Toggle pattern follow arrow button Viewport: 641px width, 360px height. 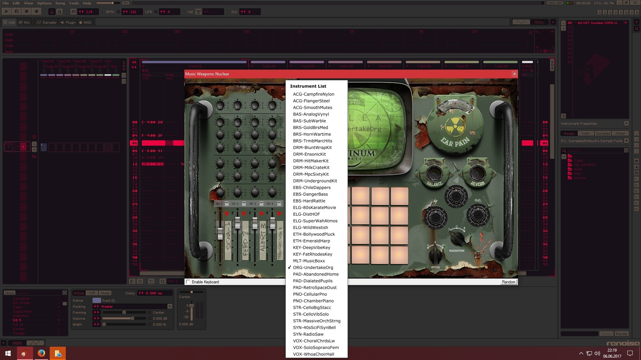click(x=52, y=12)
